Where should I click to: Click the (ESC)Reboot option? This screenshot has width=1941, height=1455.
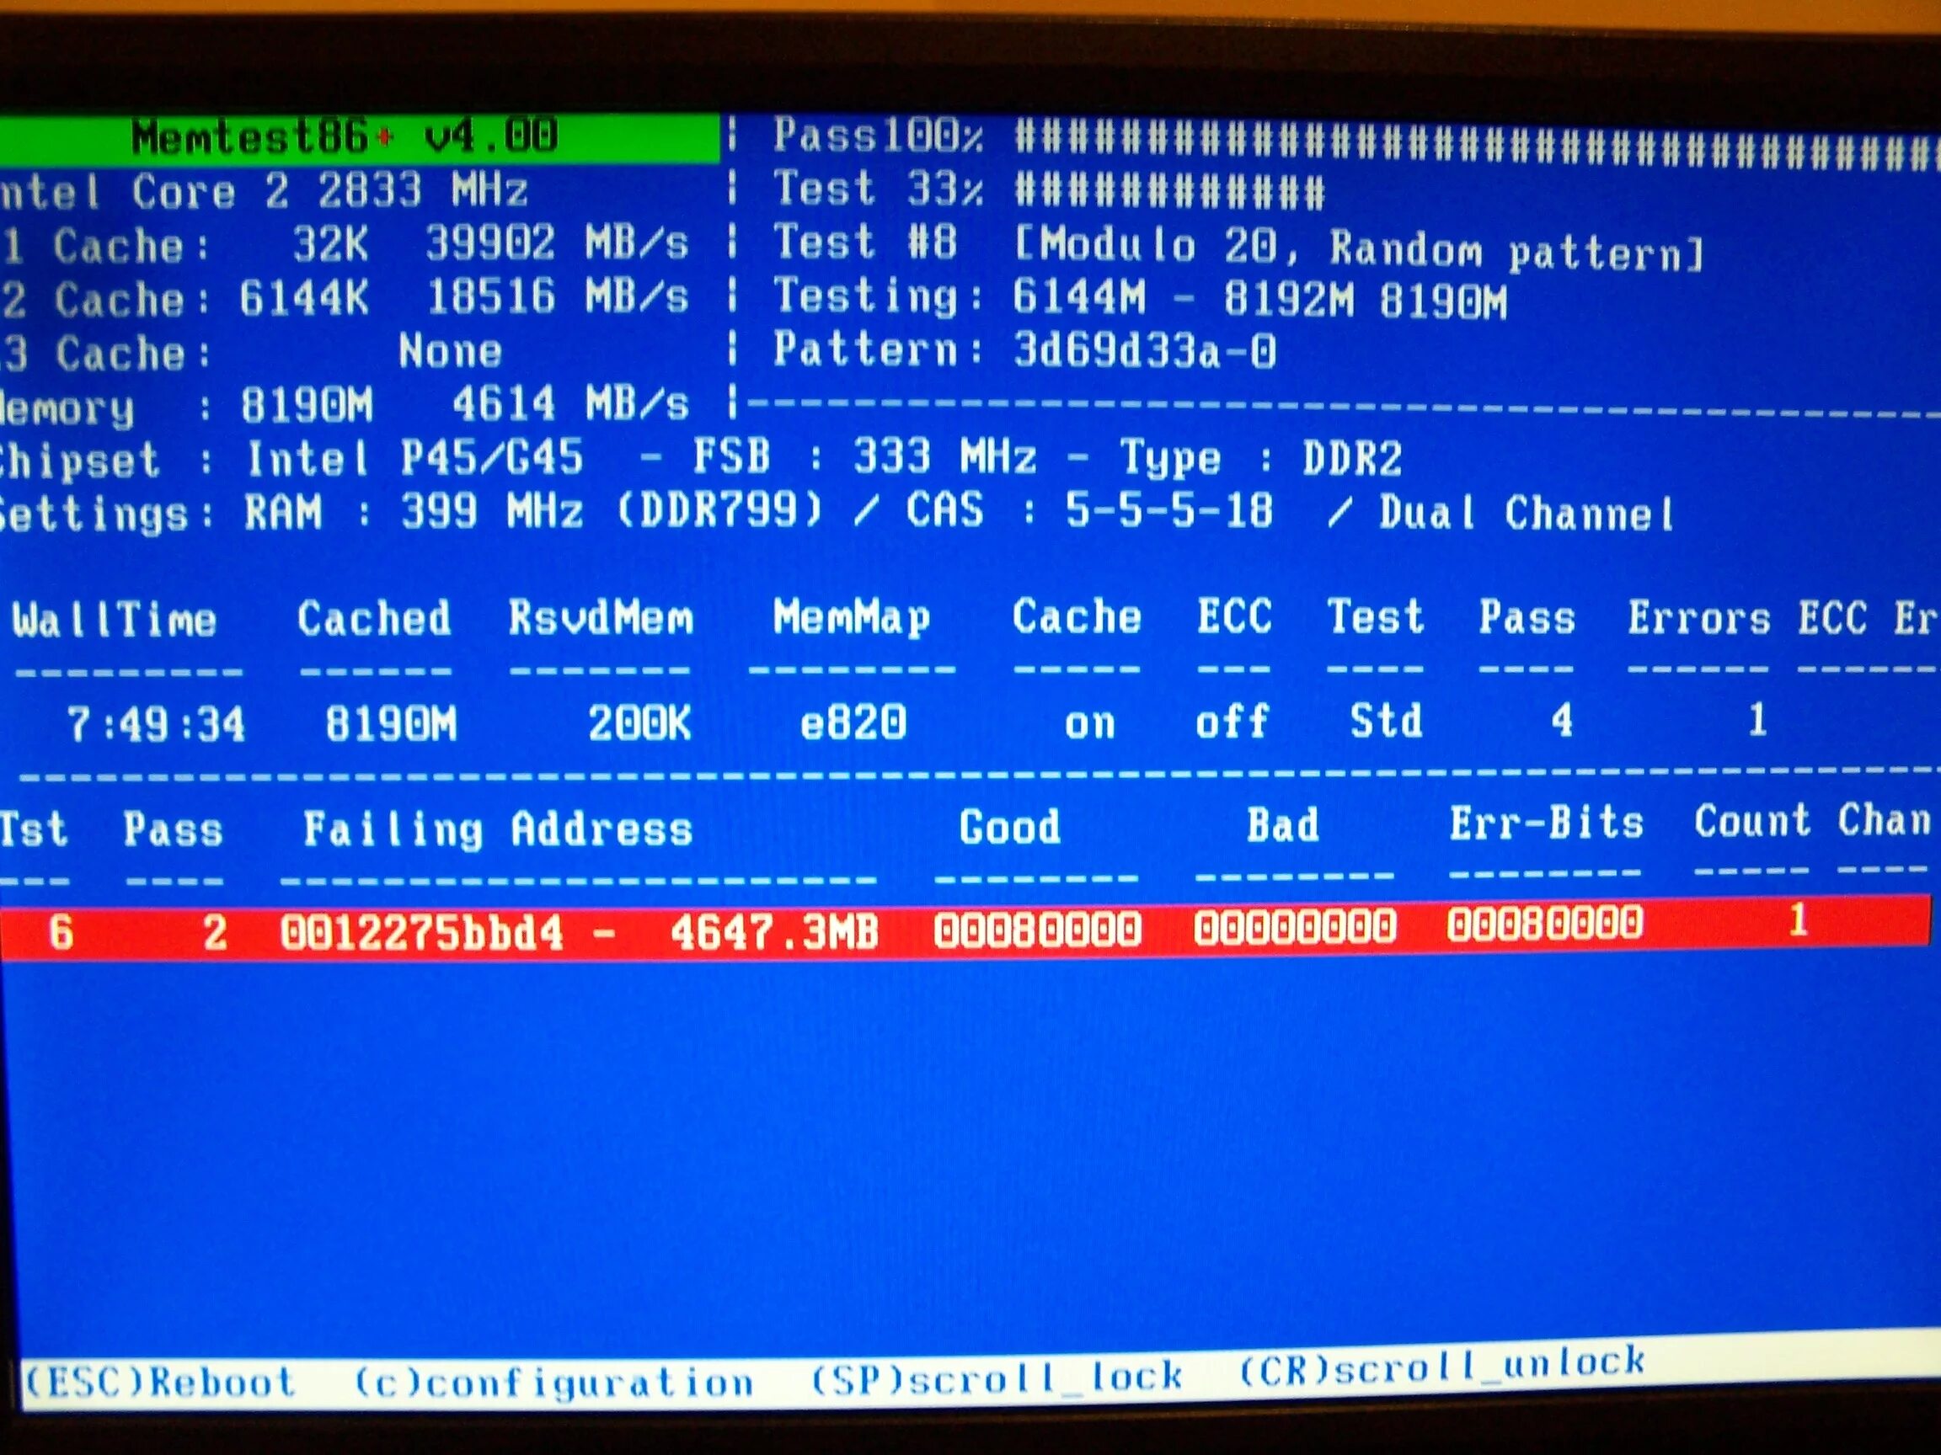(160, 1383)
